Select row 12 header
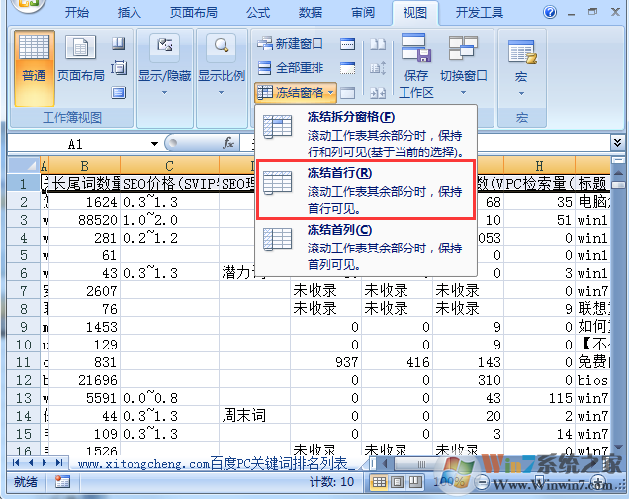 point(24,380)
